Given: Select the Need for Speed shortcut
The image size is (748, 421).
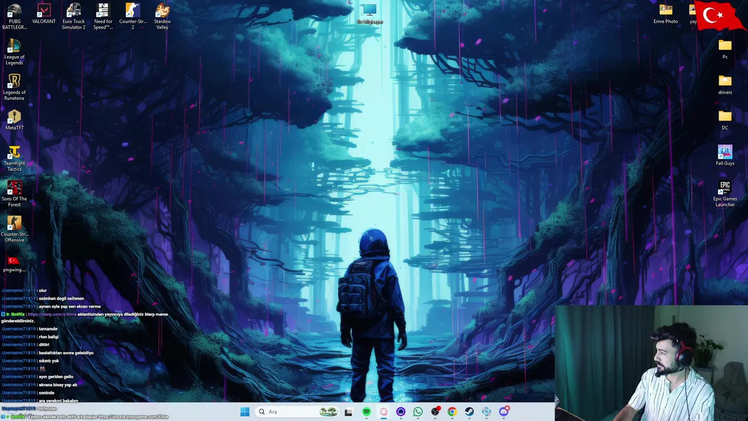Looking at the screenshot, I should coord(103,16).
